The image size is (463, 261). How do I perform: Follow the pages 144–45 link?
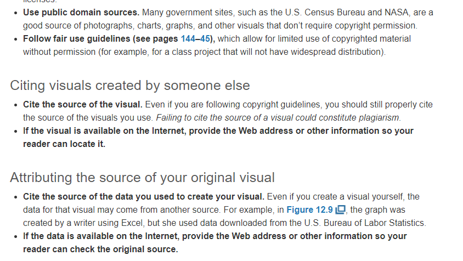[x=195, y=39]
